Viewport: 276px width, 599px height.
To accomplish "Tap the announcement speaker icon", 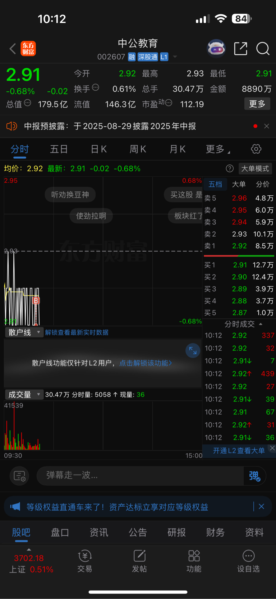I will click(11, 126).
